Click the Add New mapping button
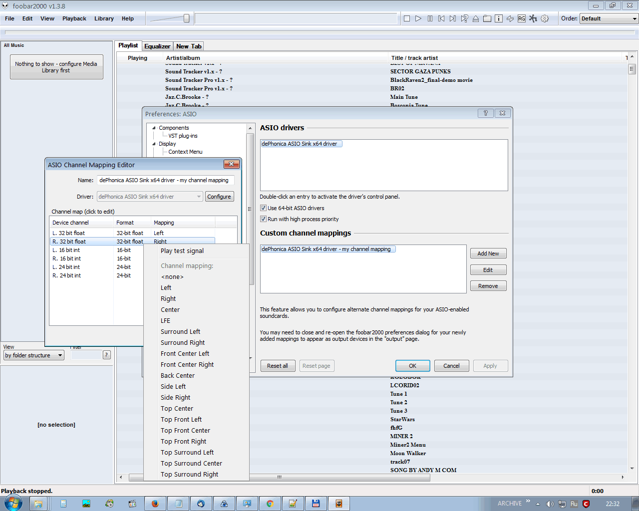The height and width of the screenshot is (511, 639). click(x=488, y=254)
